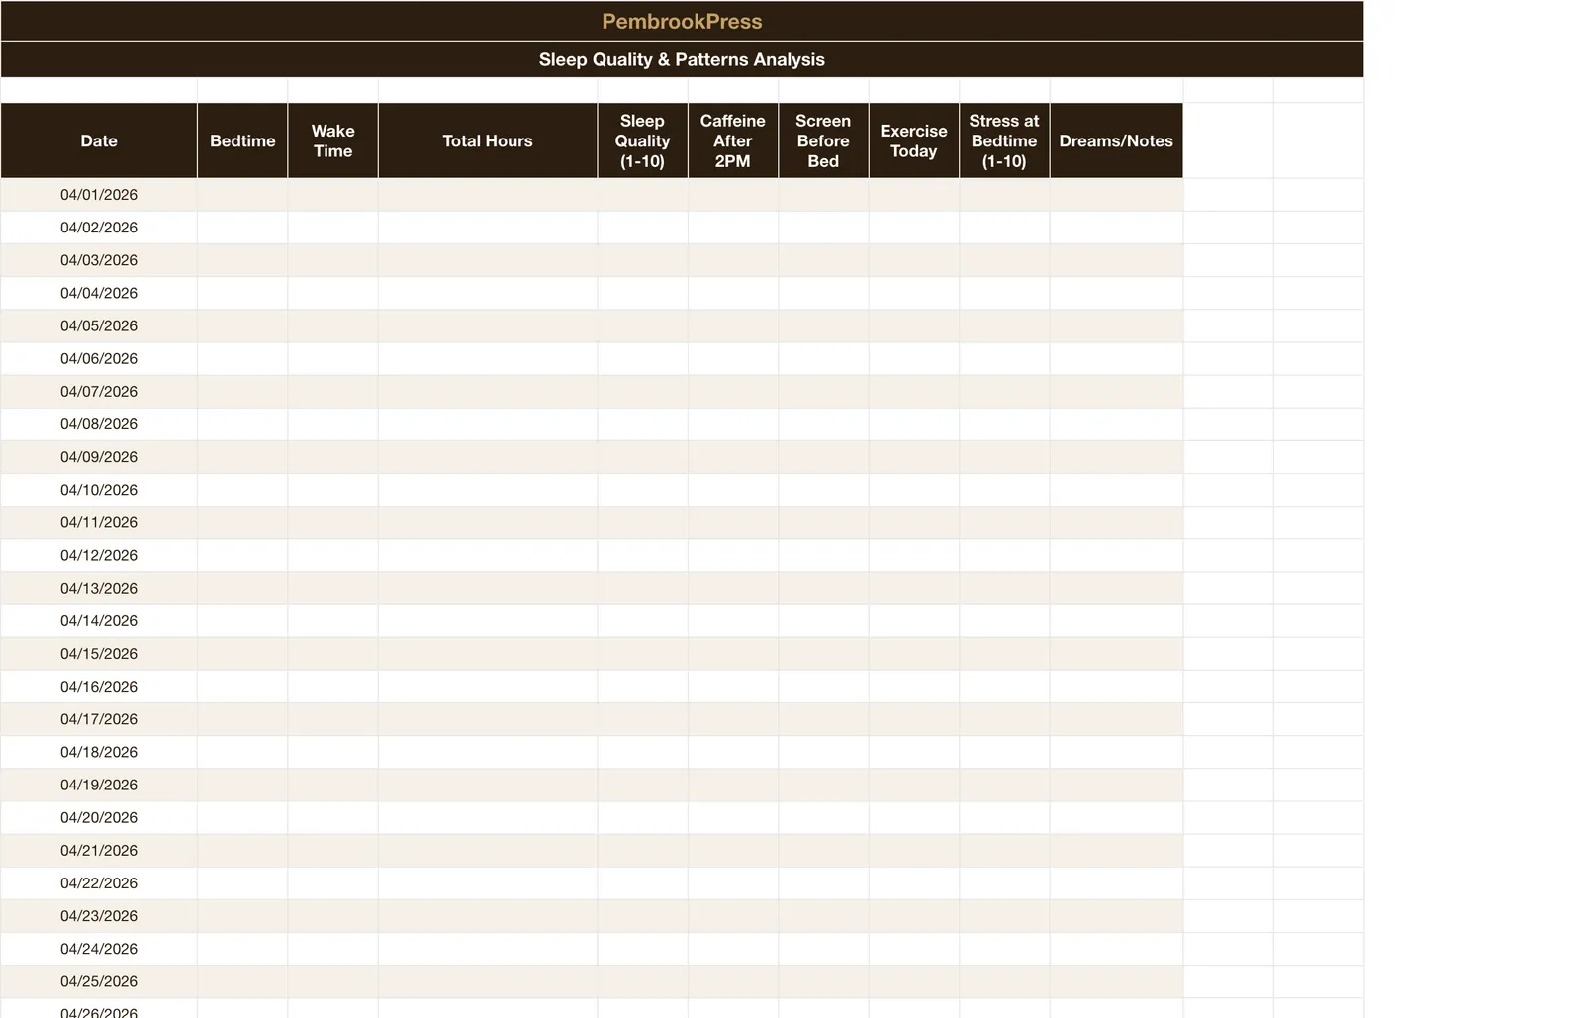Click the Bedtime cell for 04/01/2026
1583x1018 pixels.
(x=242, y=195)
